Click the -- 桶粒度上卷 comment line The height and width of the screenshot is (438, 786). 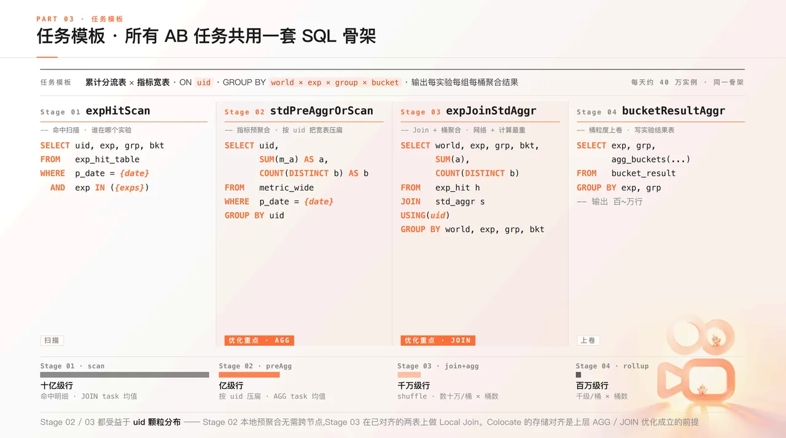[x=626, y=130]
